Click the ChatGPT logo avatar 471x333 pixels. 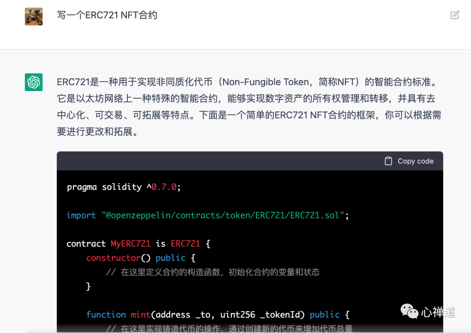(x=34, y=82)
